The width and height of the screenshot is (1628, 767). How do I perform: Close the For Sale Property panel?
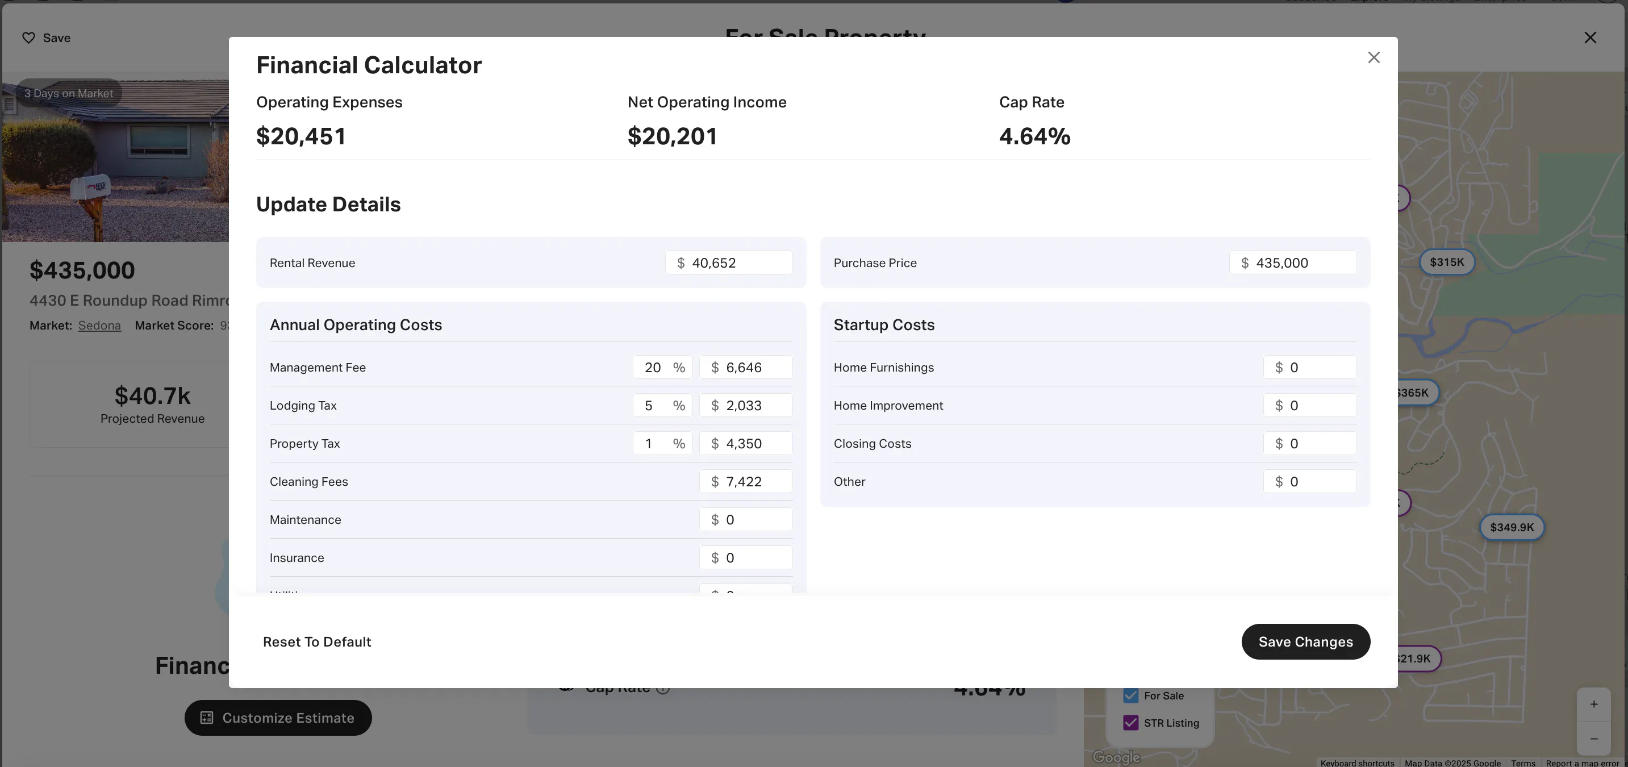pos(1590,38)
